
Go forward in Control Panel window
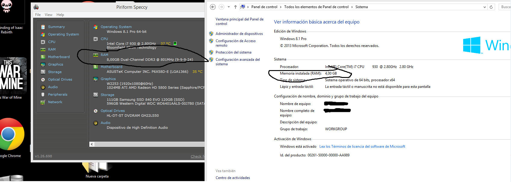(x=221, y=7)
